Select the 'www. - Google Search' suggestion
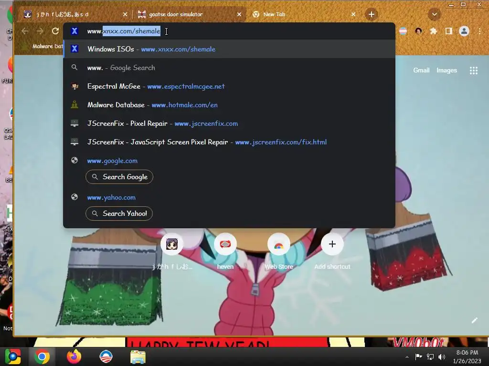 [x=229, y=68]
